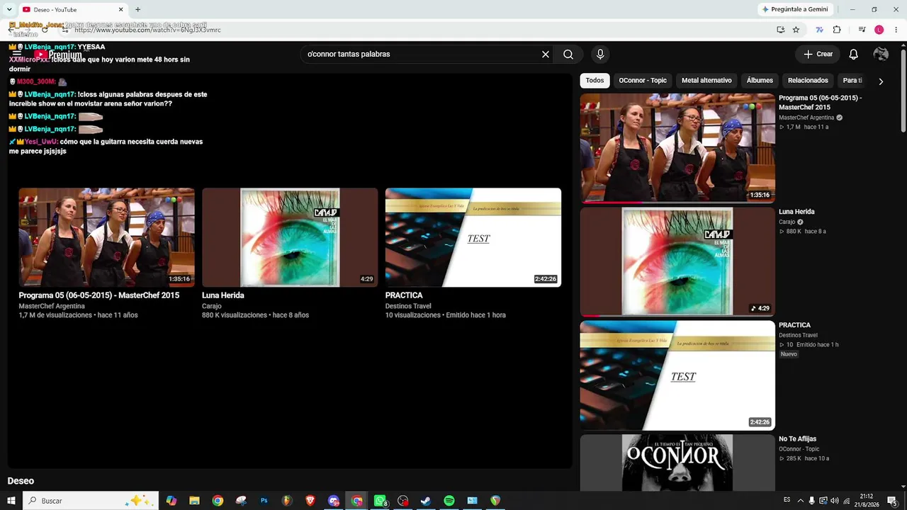
Task: Open Steam from the taskbar
Action: 426,501
